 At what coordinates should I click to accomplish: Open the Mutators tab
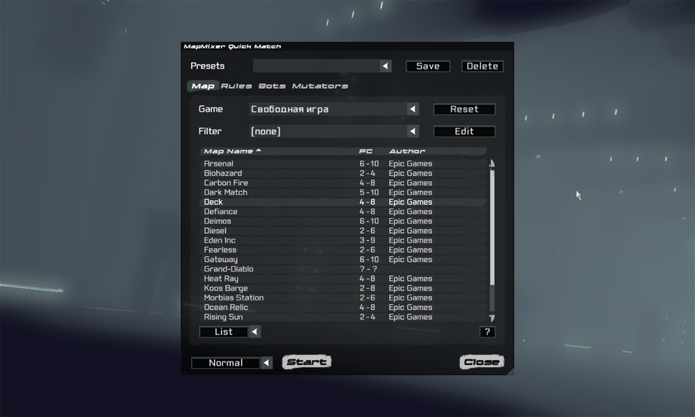coord(320,86)
